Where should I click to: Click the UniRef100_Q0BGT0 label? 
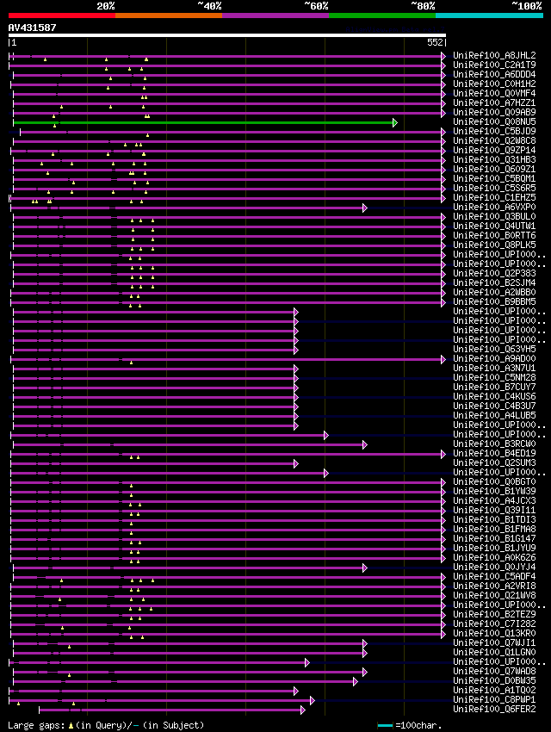pyautogui.click(x=494, y=481)
